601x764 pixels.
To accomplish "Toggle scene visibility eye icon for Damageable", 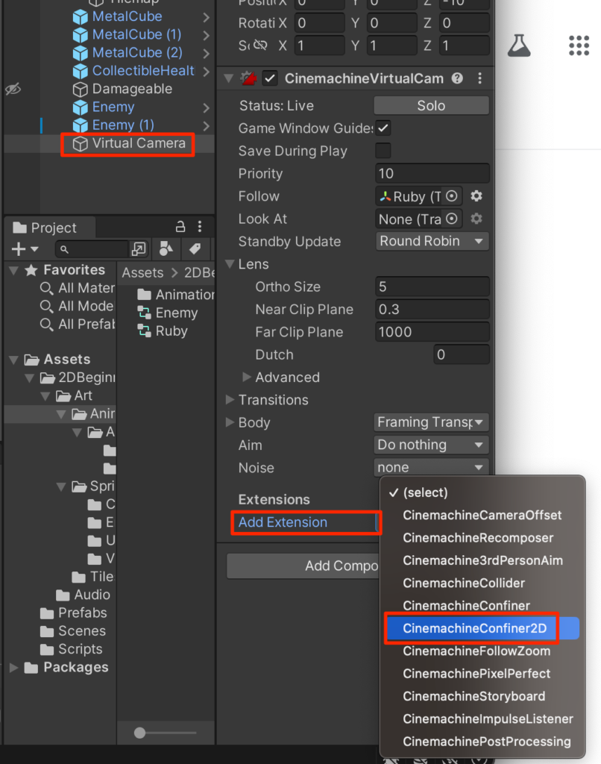I will (13, 90).
